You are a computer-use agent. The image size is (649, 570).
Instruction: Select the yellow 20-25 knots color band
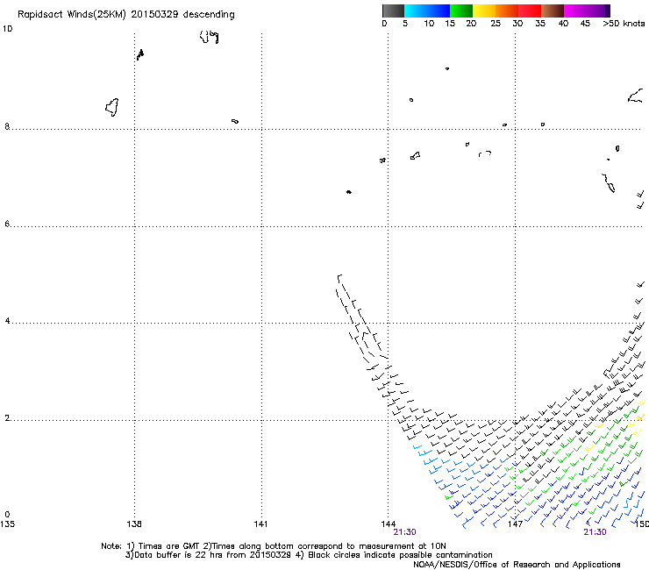[483, 11]
